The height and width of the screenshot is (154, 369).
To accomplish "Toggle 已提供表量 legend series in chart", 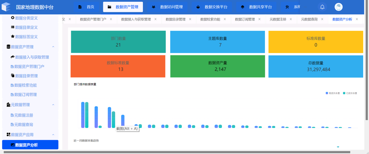I will coord(350,93).
